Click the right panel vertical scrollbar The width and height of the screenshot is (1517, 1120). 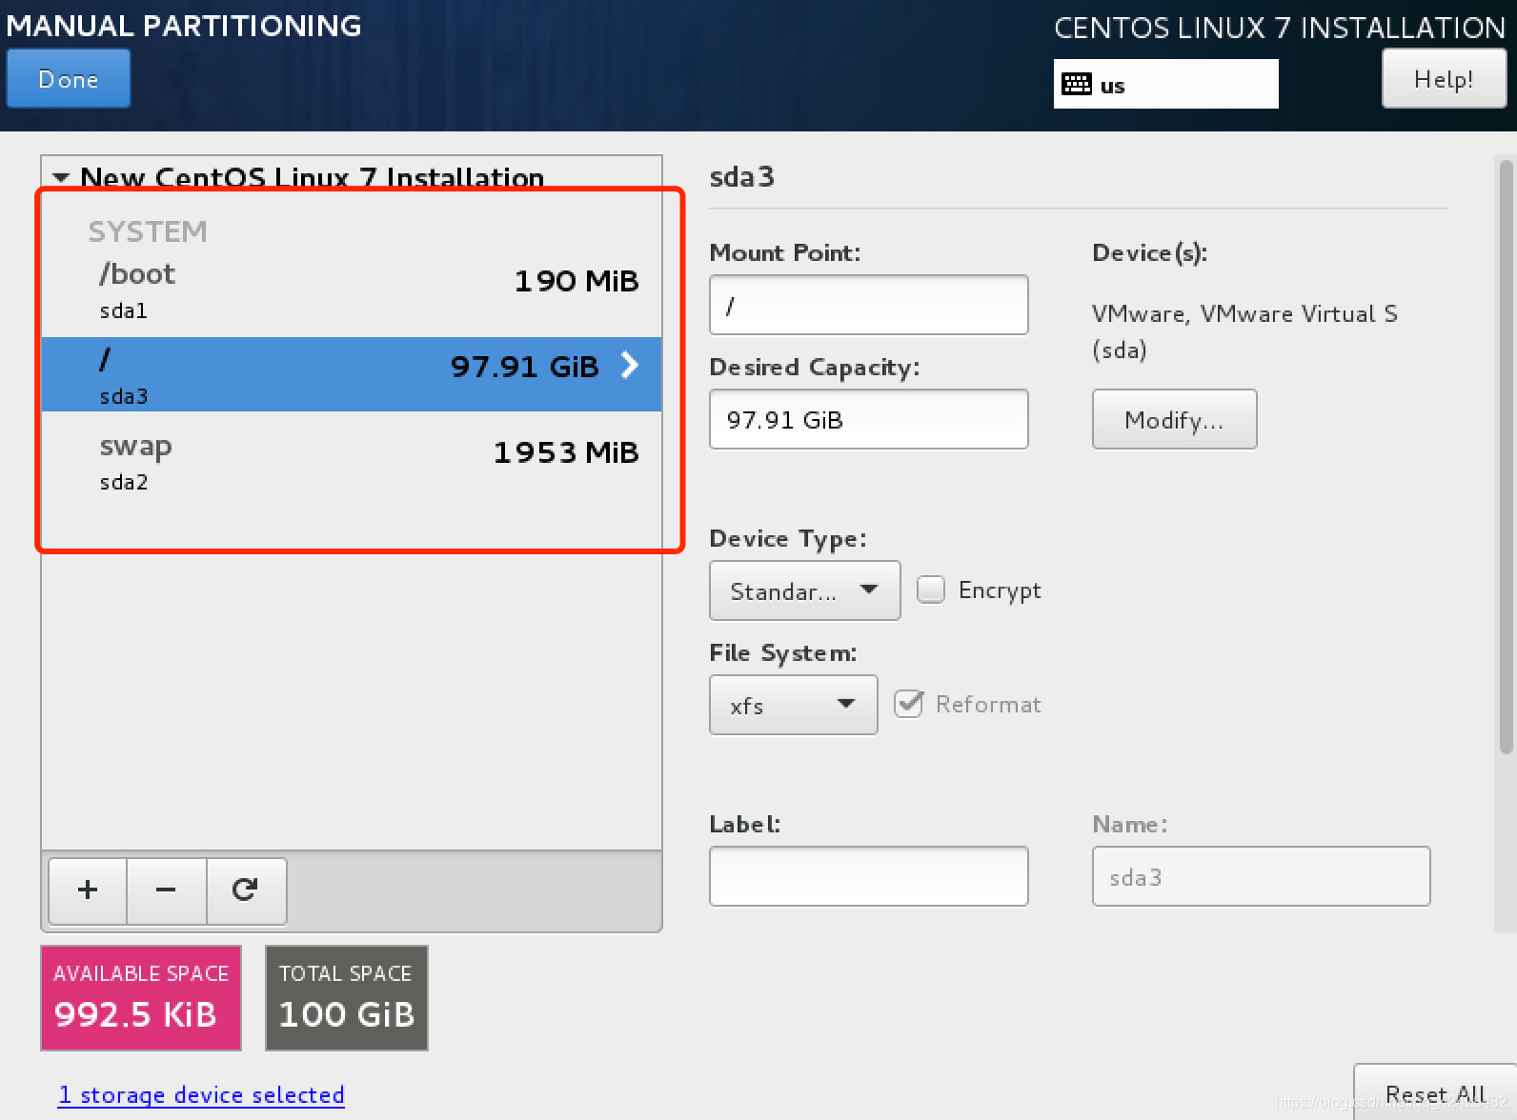point(1506,457)
